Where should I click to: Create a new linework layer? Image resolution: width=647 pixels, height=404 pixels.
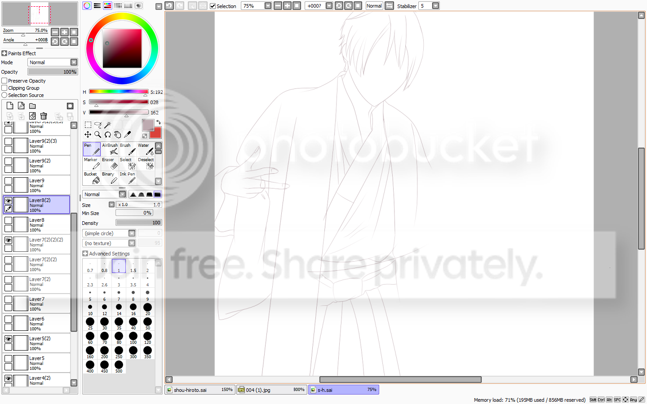(21, 105)
